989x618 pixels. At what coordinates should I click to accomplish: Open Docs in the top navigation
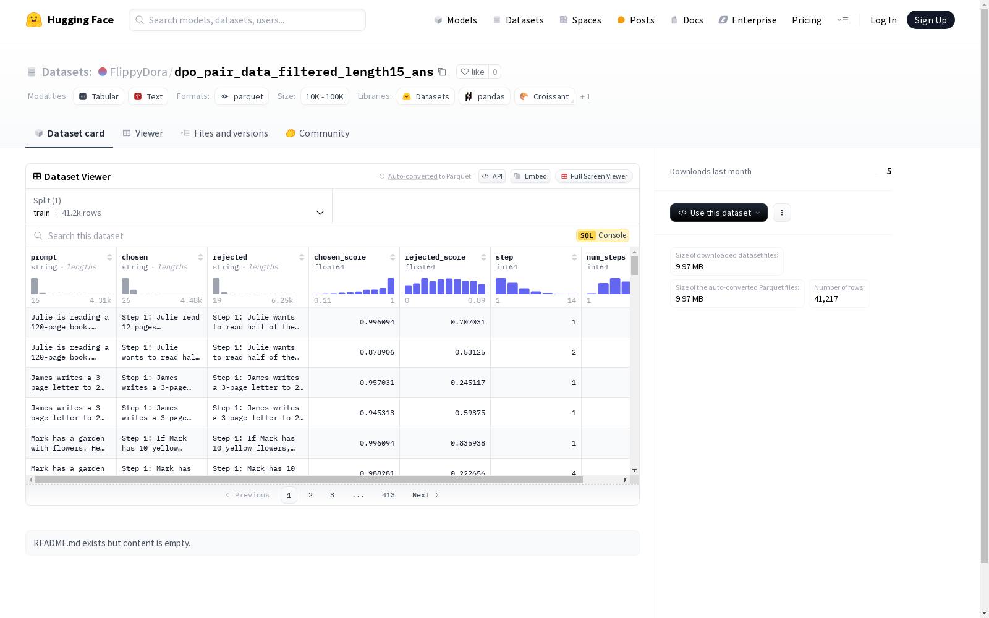point(687,20)
